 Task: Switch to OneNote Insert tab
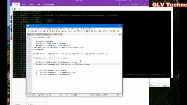click(x=24, y=4)
